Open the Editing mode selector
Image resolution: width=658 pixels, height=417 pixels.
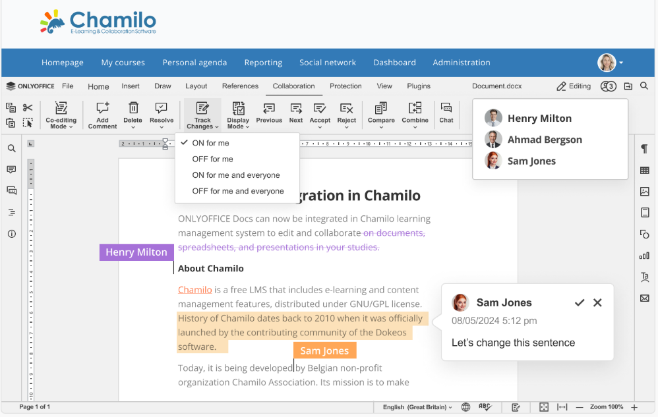(x=574, y=86)
